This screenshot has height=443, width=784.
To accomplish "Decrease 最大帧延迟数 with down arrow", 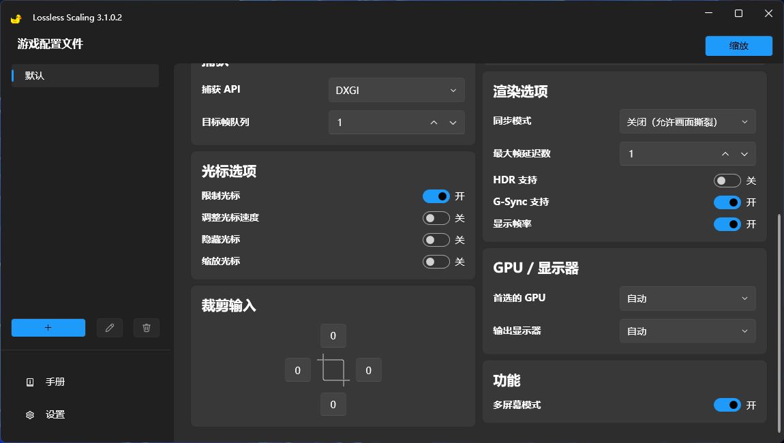I will tap(744, 154).
